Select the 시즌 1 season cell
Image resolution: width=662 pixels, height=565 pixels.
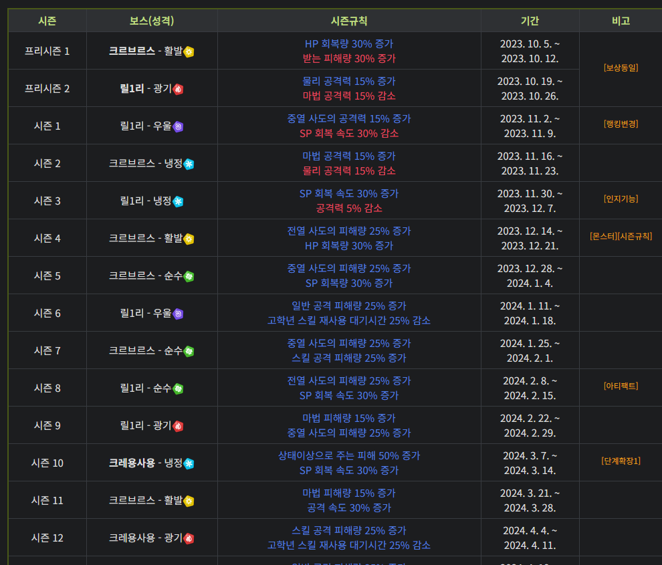(x=47, y=126)
